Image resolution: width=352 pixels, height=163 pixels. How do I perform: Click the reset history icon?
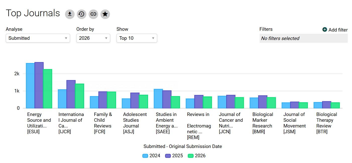click(82, 14)
